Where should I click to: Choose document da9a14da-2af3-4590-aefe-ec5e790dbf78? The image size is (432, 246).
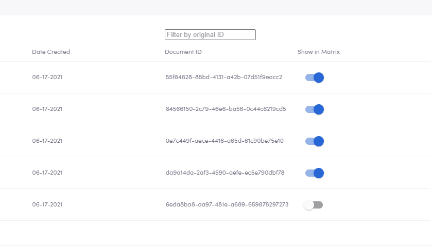point(225,173)
